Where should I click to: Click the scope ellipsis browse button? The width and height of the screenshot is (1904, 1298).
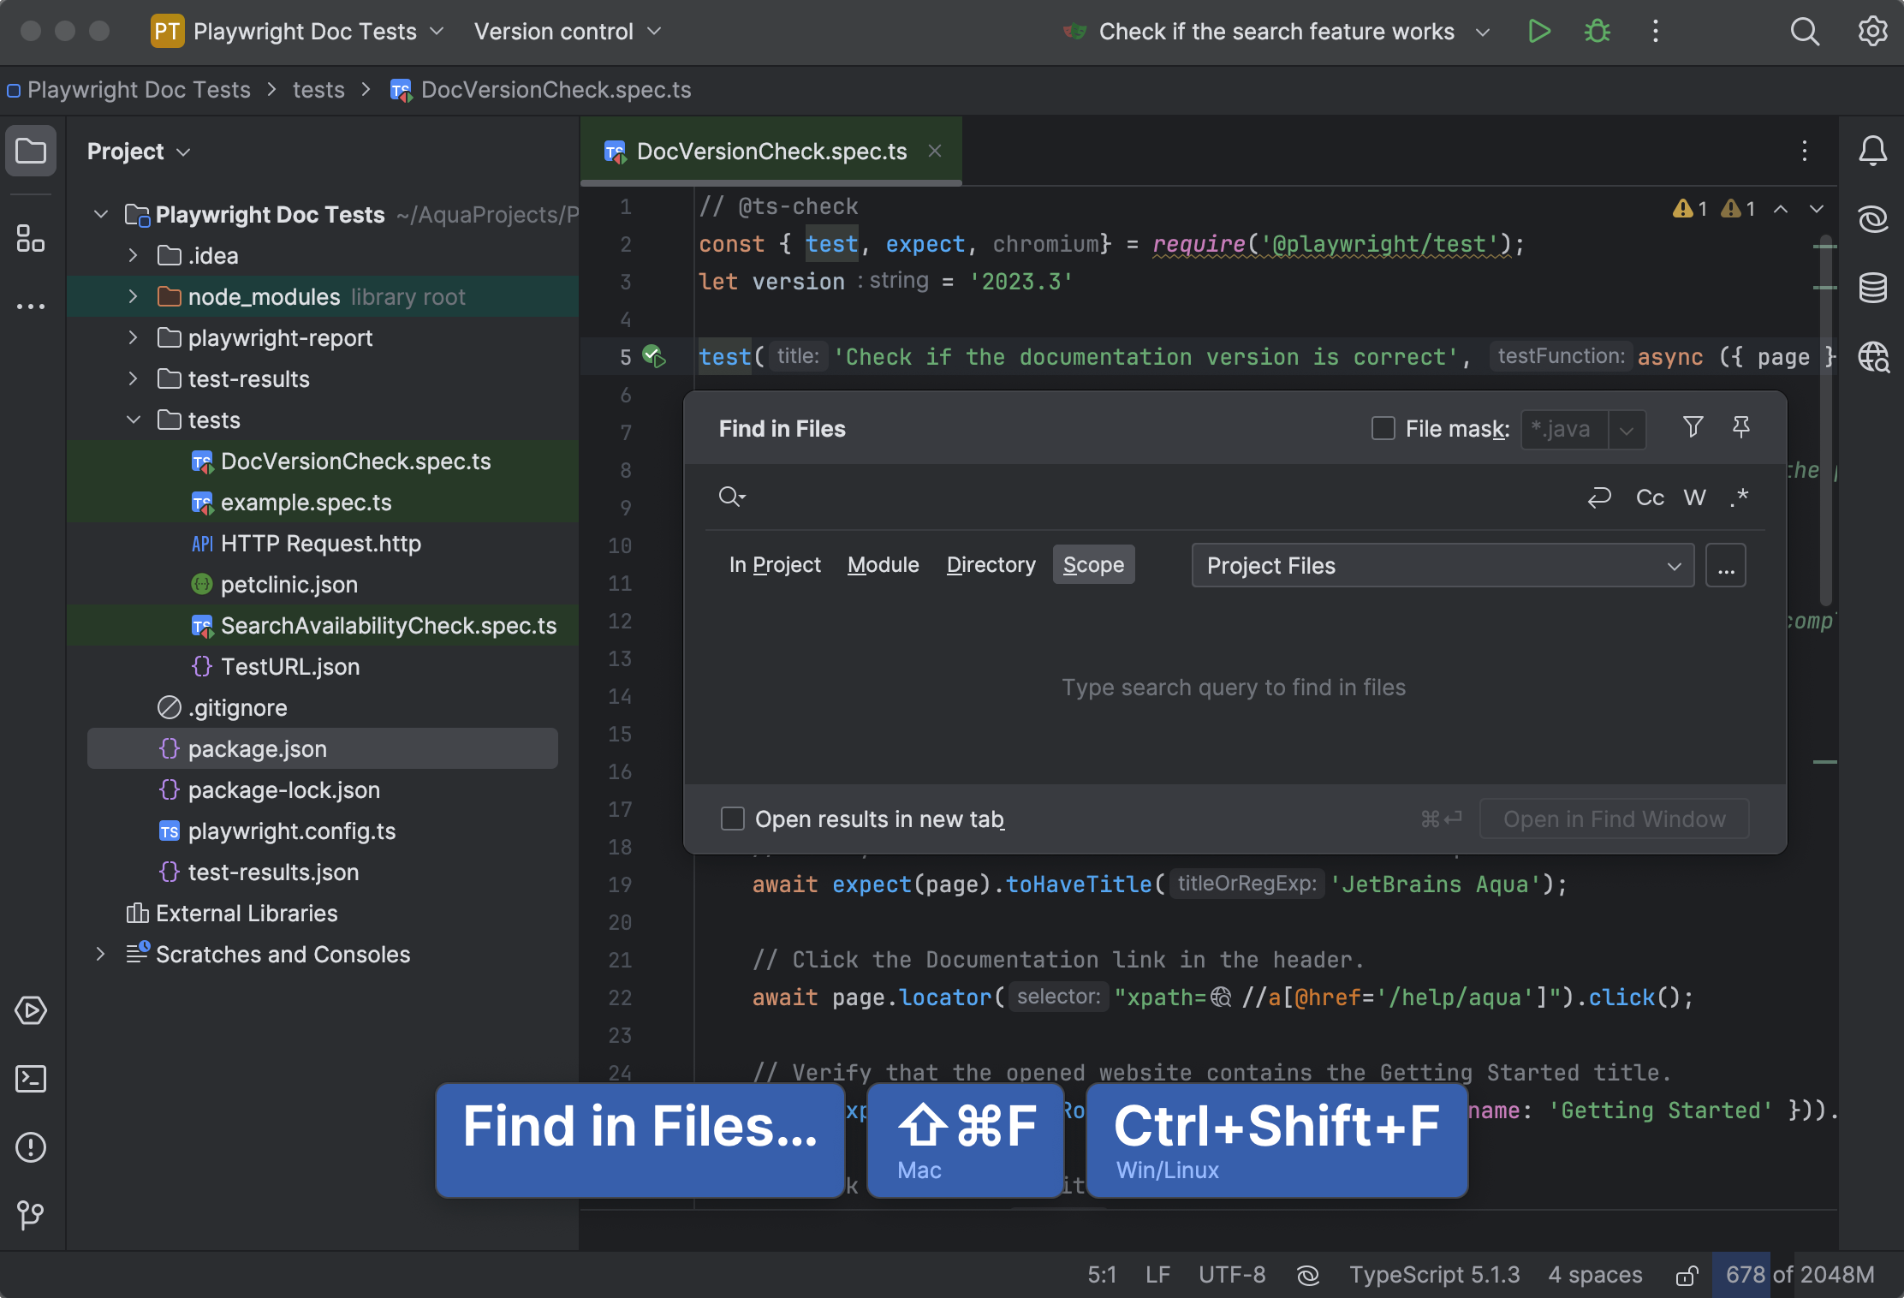pyautogui.click(x=1725, y=566)
